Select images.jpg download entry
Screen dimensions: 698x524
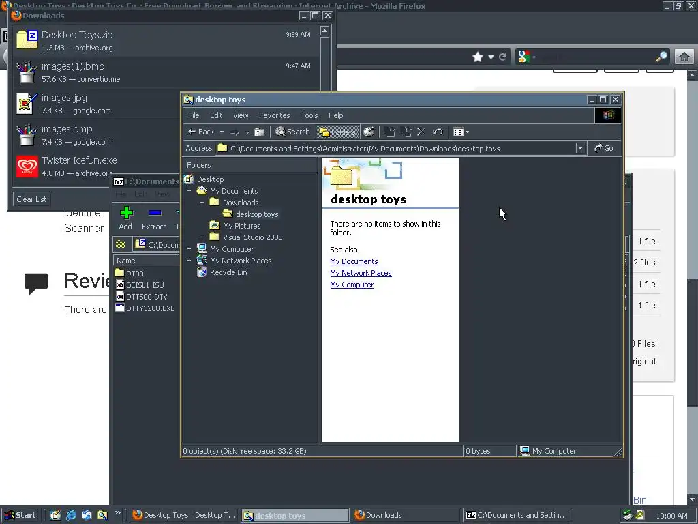[x=97, y=104]
